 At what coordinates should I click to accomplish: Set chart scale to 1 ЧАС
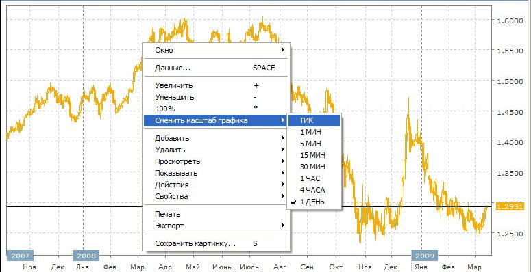click(x=314, y=179)
